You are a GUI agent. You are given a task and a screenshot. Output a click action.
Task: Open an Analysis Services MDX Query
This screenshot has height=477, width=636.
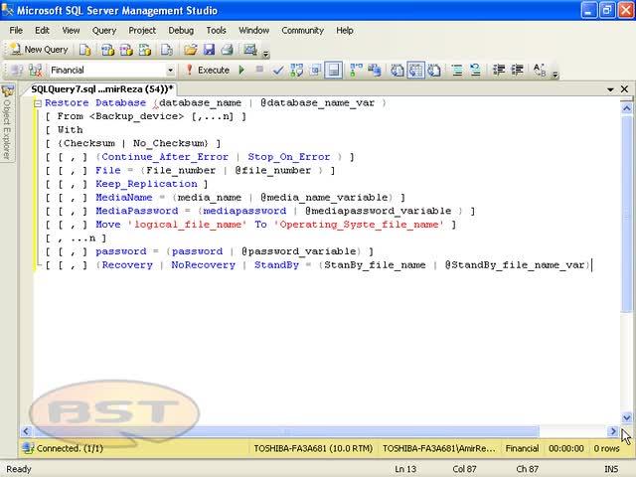click(x=107, y=50)
